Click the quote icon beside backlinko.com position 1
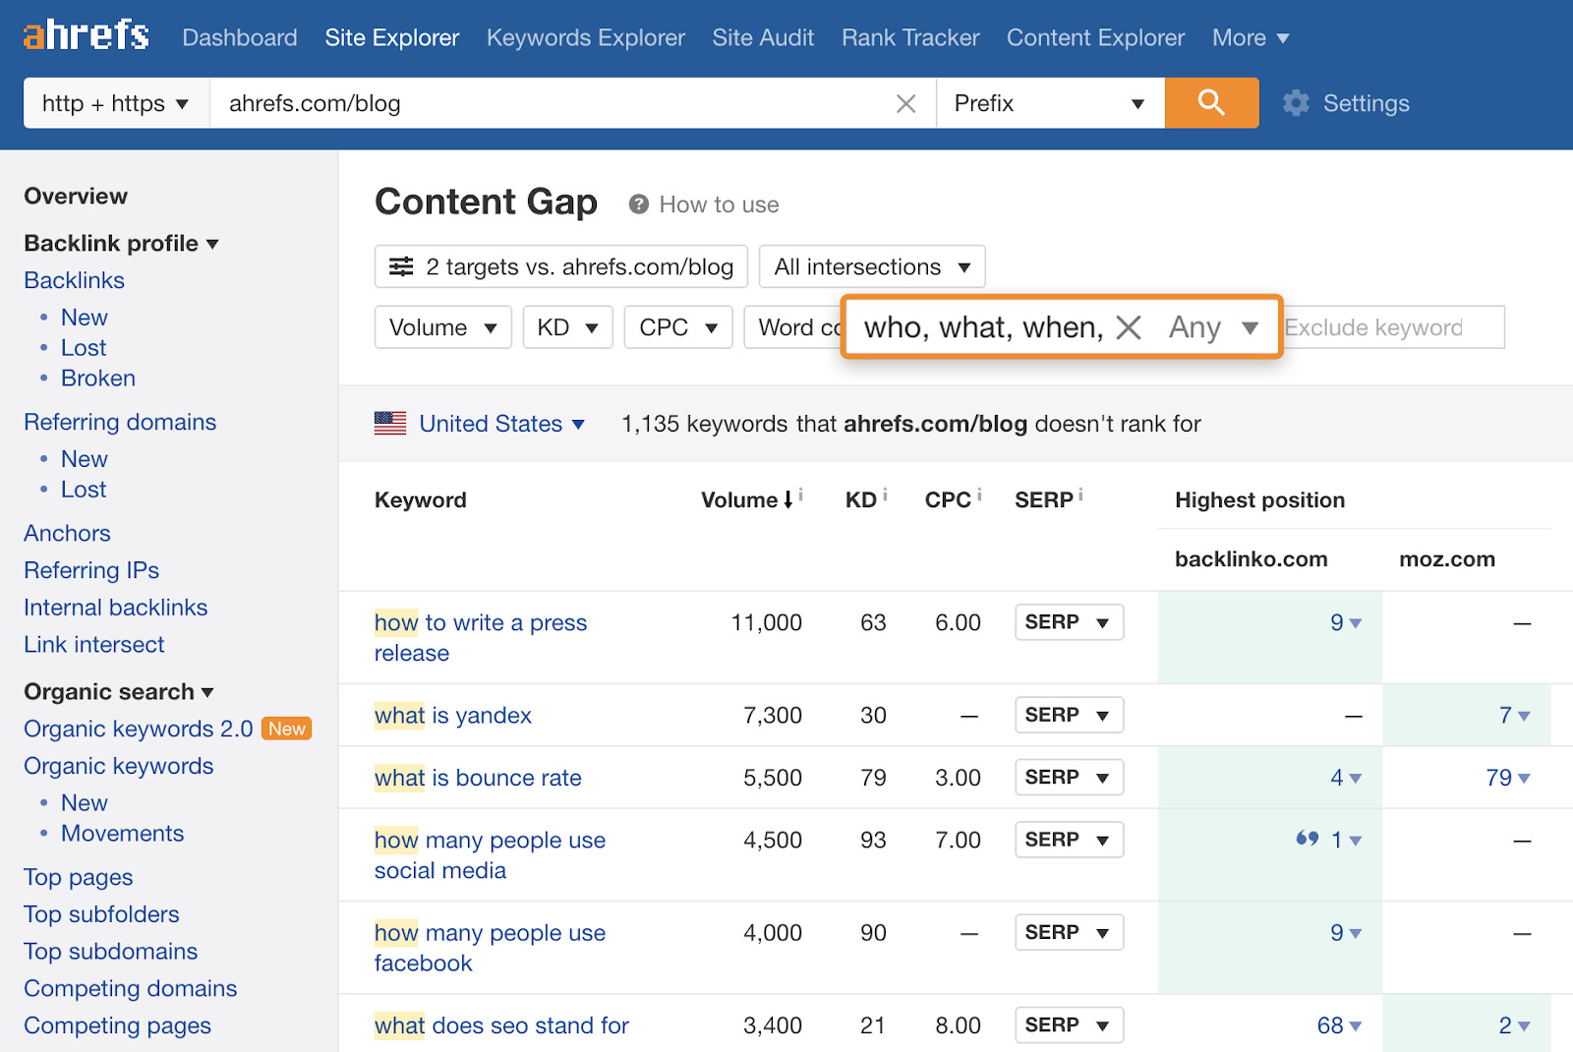1573x1052 pixels. pos(1308,839)
